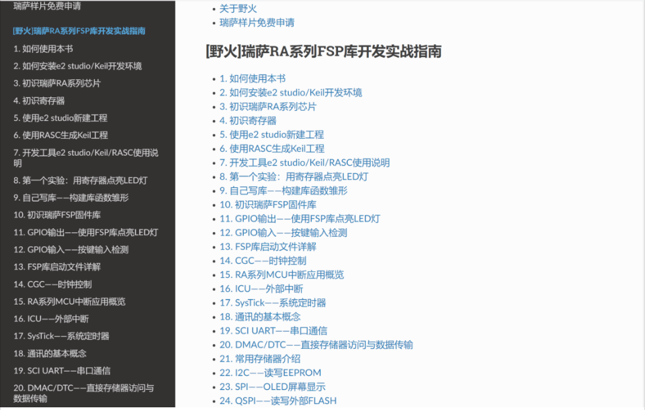Follow content link 瑞萨样片免费申请
The height and width of the screenshot is (410, 645).
[257, 23]
